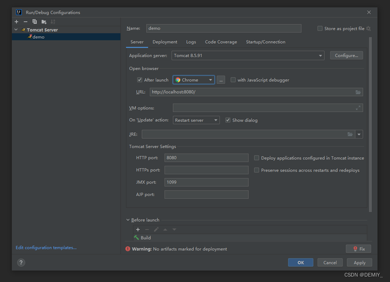
Task: Copy the selected configuration icon
Action: pos(35,22)
